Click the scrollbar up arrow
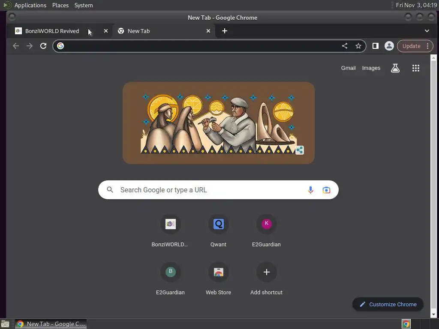The image size is (439, 329). tap(433, 58)
